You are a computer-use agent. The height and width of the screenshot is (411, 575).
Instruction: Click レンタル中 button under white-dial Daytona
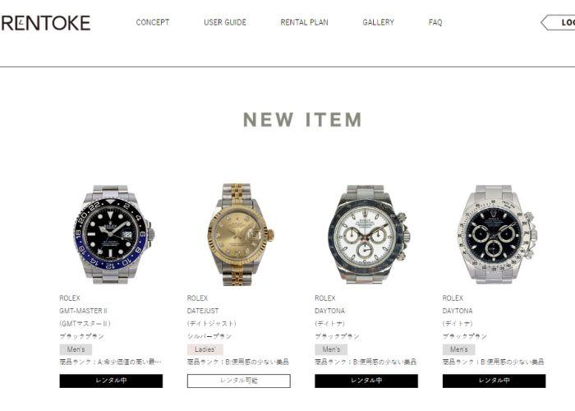366,381
